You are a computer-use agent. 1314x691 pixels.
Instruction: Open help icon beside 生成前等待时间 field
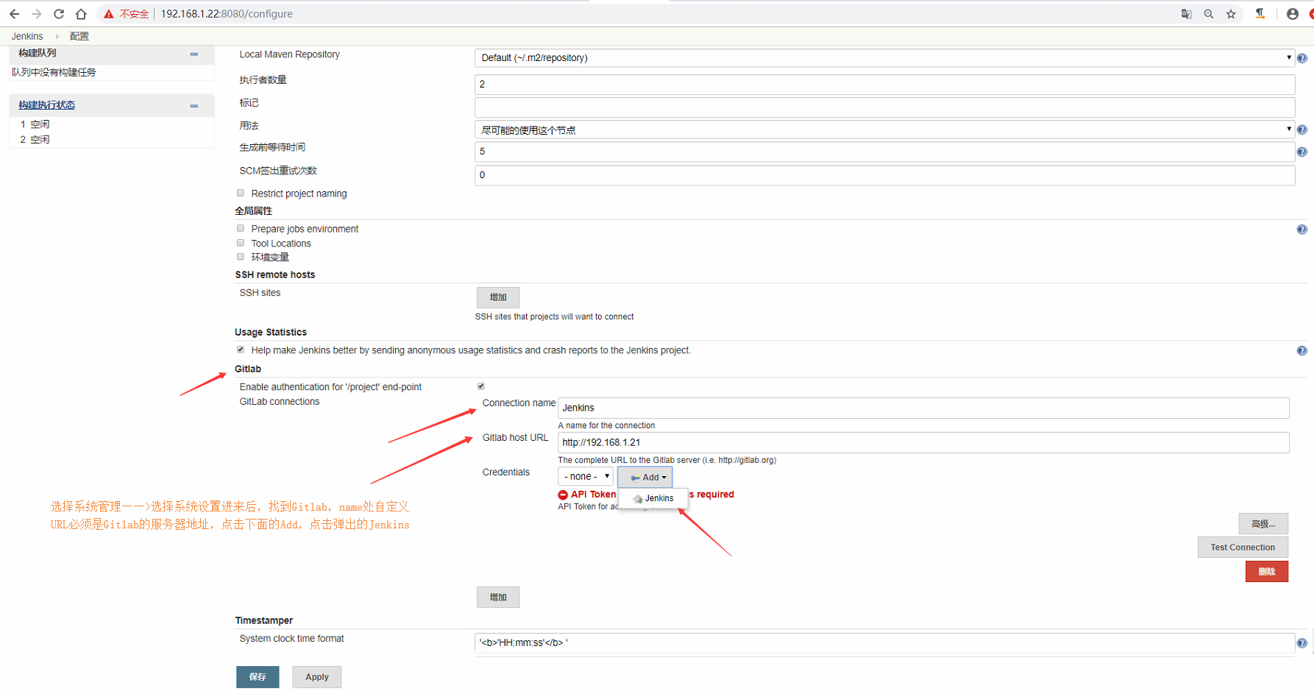pyautogui.click(x=1302, y=152)
